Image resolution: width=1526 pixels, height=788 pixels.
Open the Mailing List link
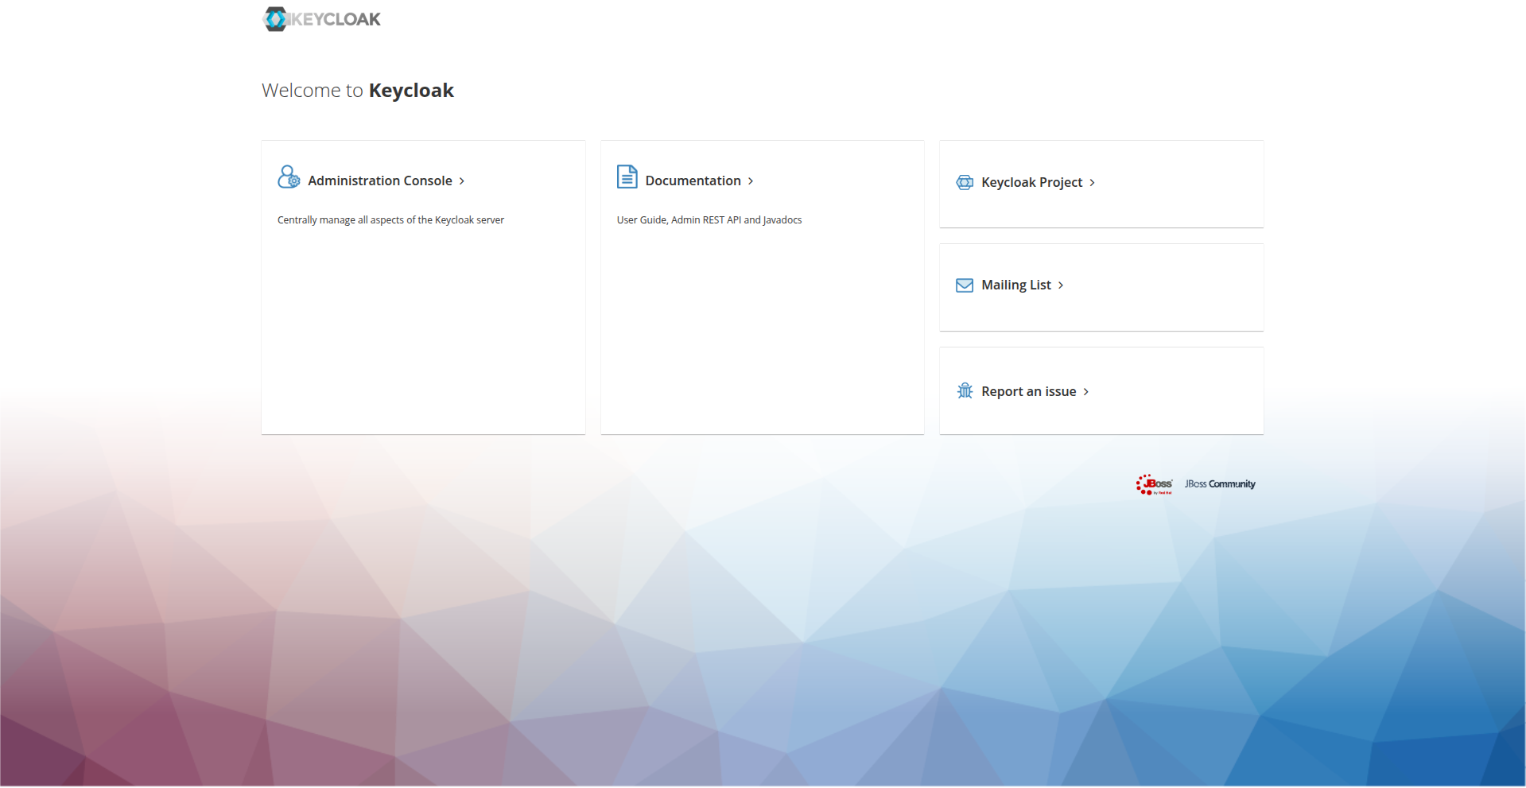point(1016,285)
